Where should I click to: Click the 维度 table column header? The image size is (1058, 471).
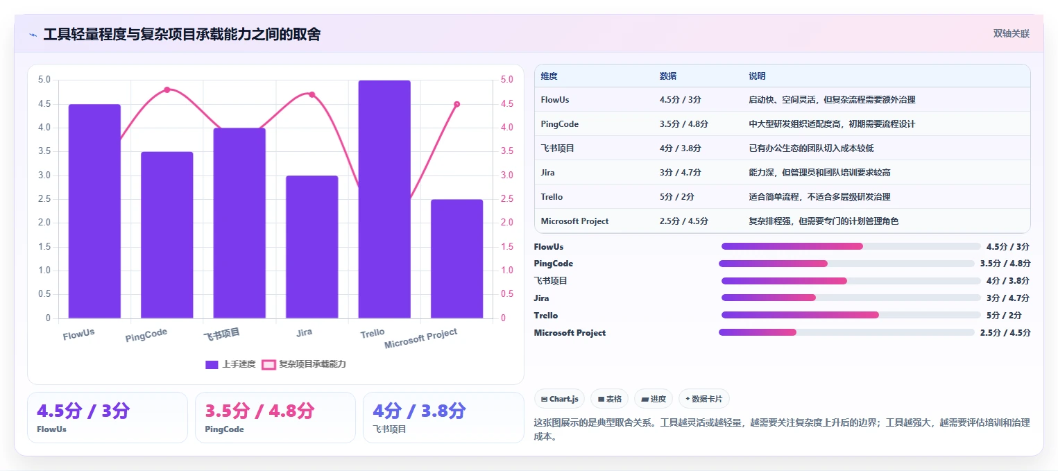[549, 76]
